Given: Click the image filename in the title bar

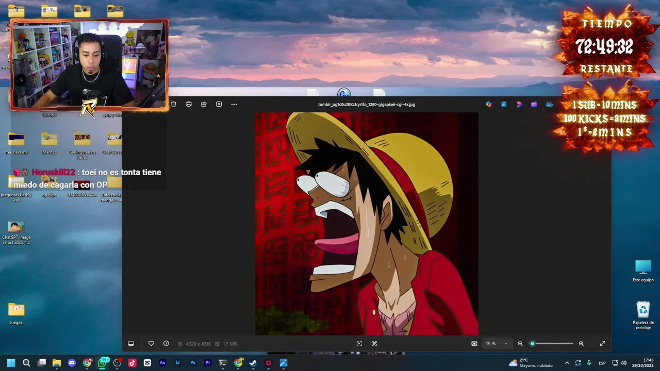Looking at the screenshot, I should pos(367,104).
